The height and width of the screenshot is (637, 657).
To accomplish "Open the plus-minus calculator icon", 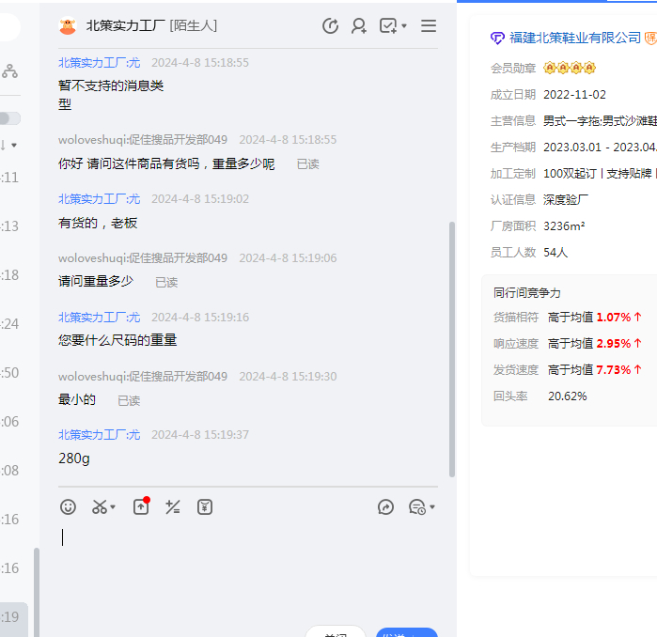I will 172,506.
